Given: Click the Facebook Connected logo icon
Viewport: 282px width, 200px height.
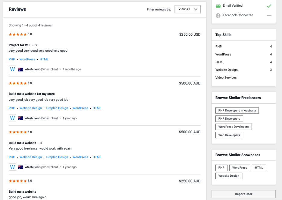Looking at the screenshot, I should [218, 15].
